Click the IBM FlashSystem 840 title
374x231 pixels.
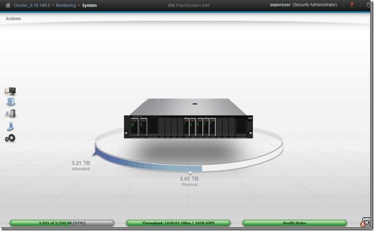click(x=188, y=5)
